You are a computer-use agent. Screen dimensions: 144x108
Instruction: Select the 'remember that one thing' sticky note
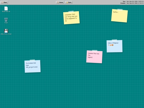pos(71,18)
